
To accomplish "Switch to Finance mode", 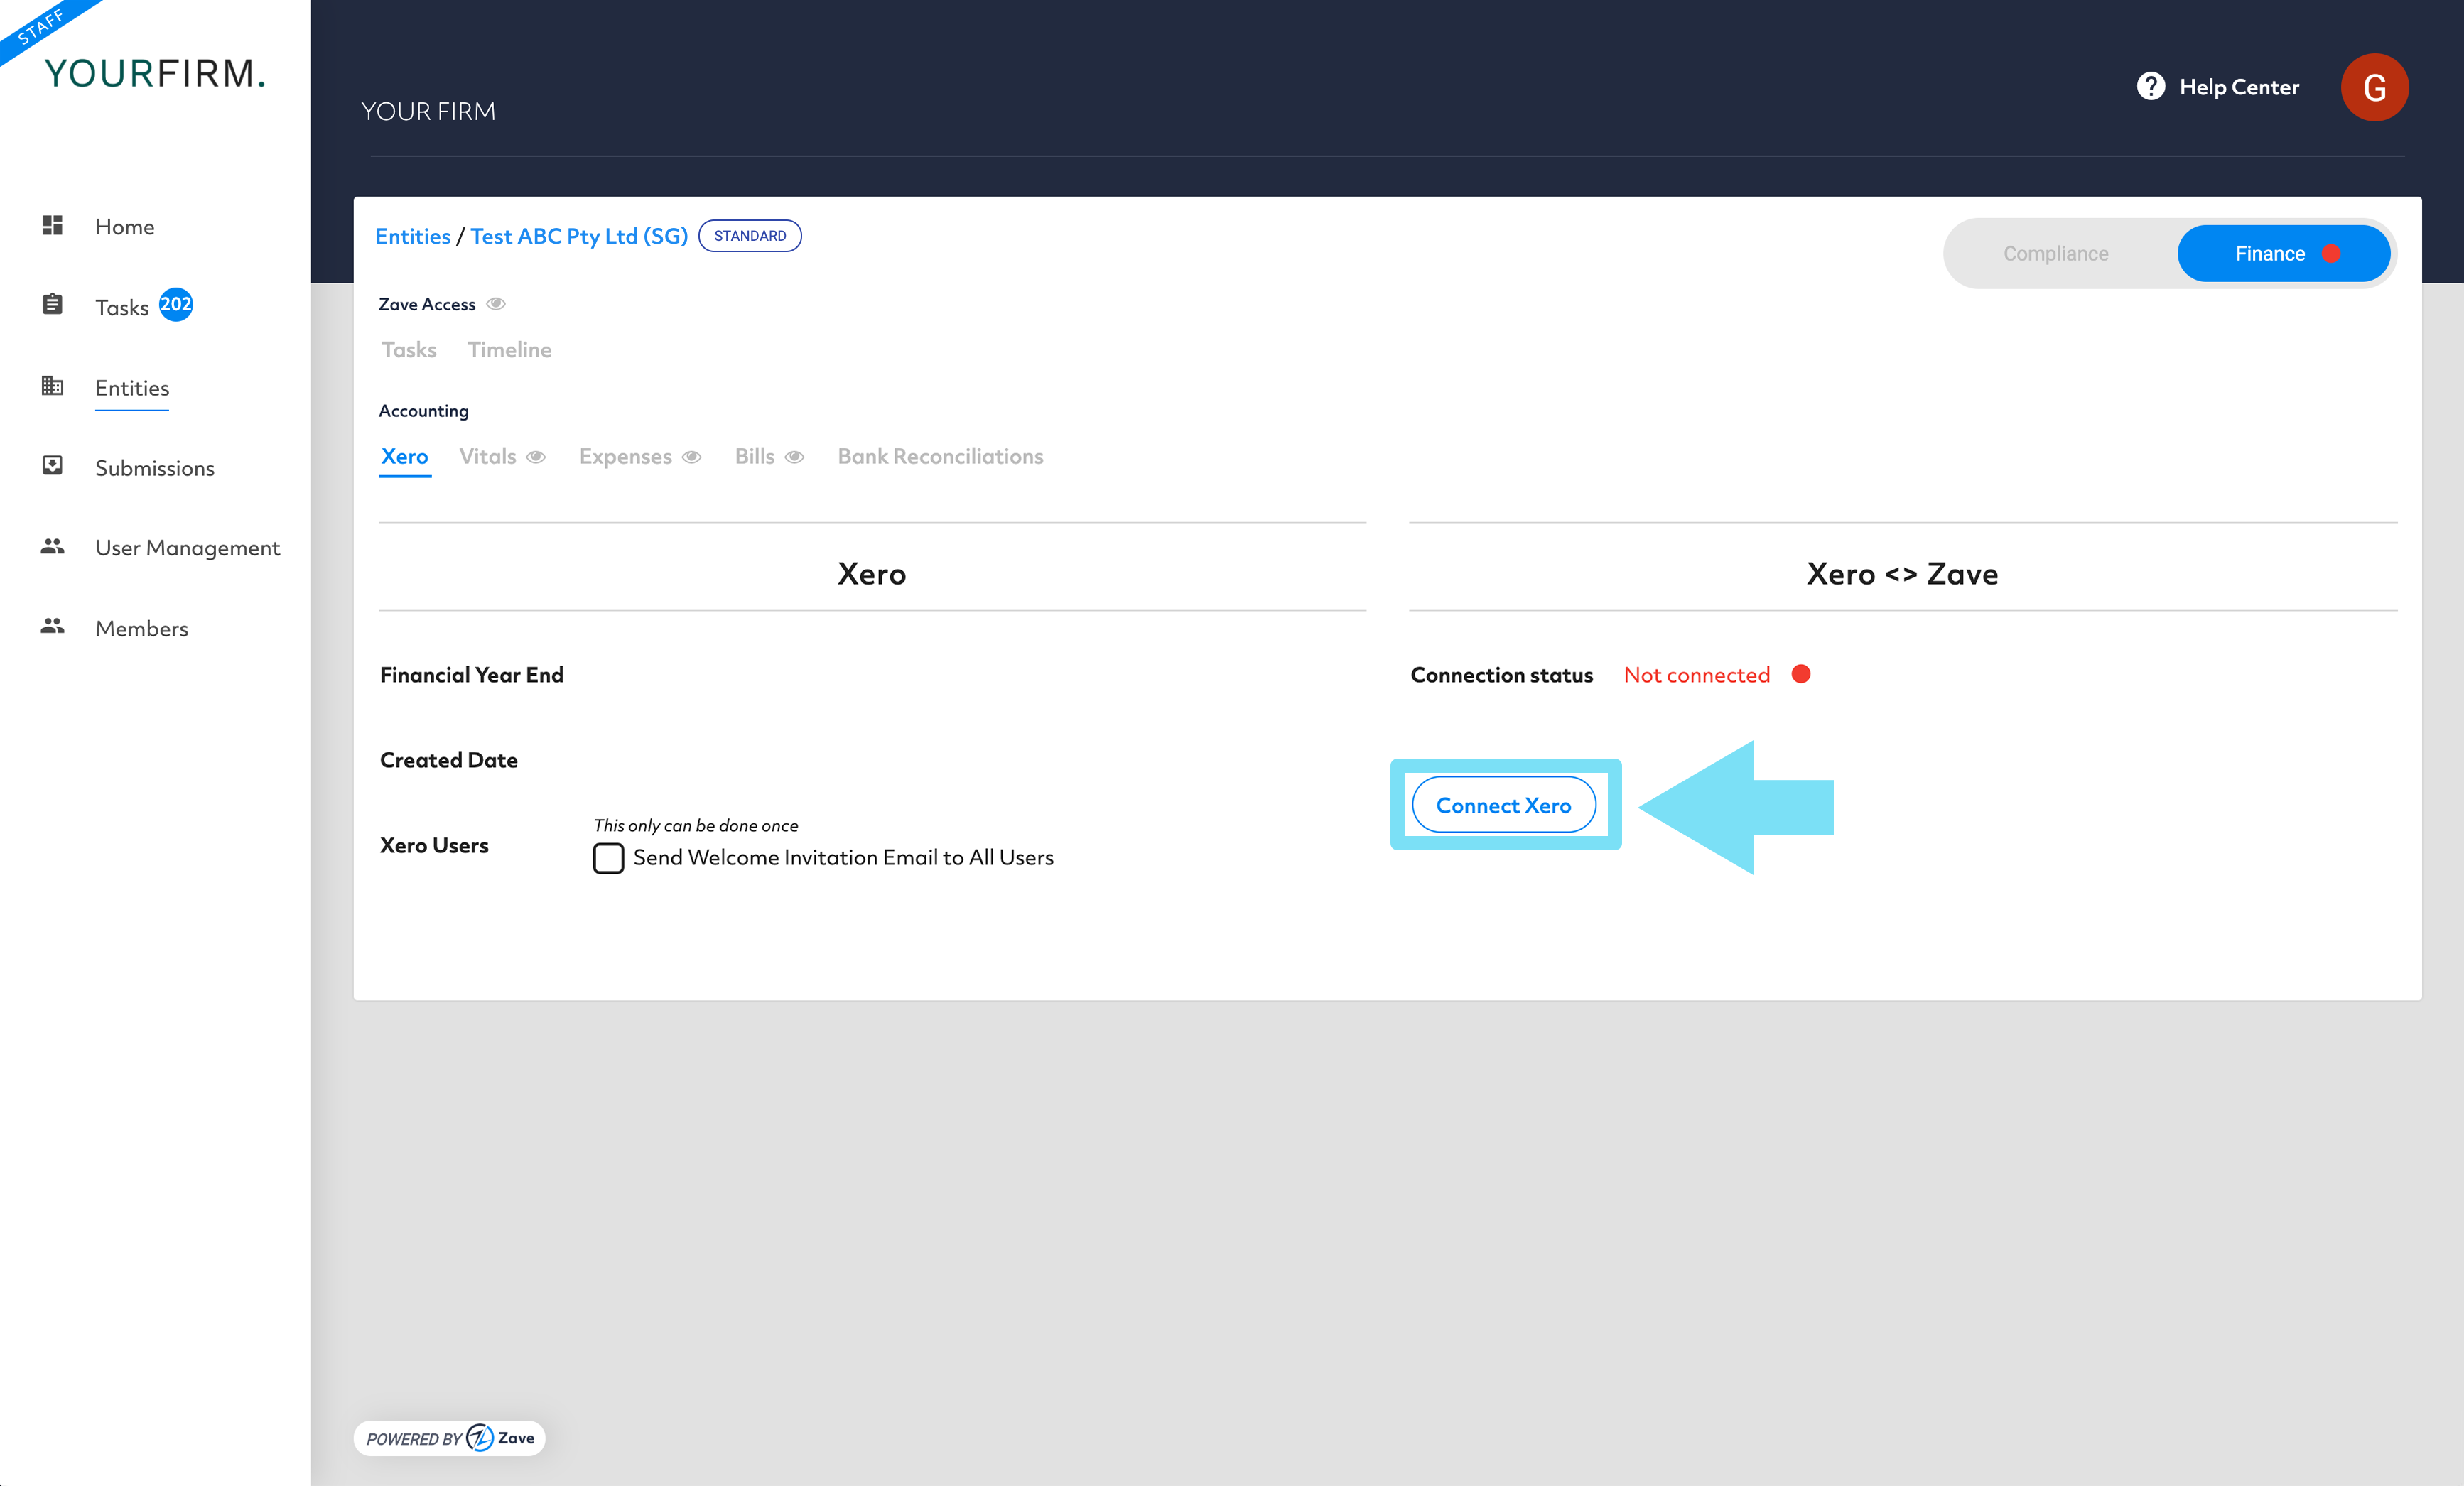I will pos(2284,254).
